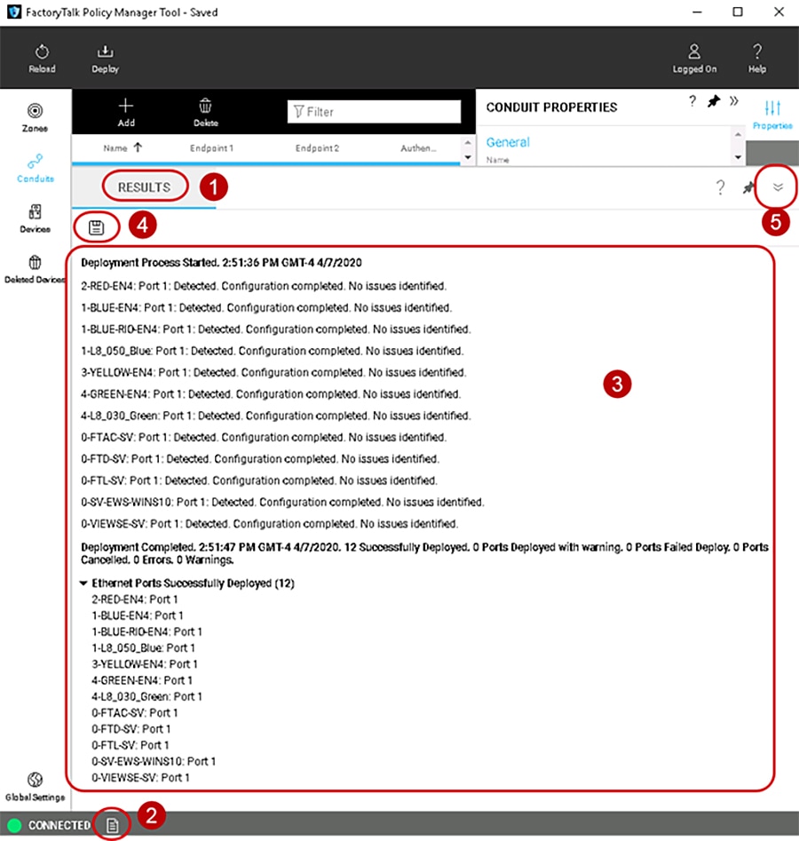Select the 'Deployment Process Started' log line
The height and width of the screenshot is (841, 799).
(221, 262)
